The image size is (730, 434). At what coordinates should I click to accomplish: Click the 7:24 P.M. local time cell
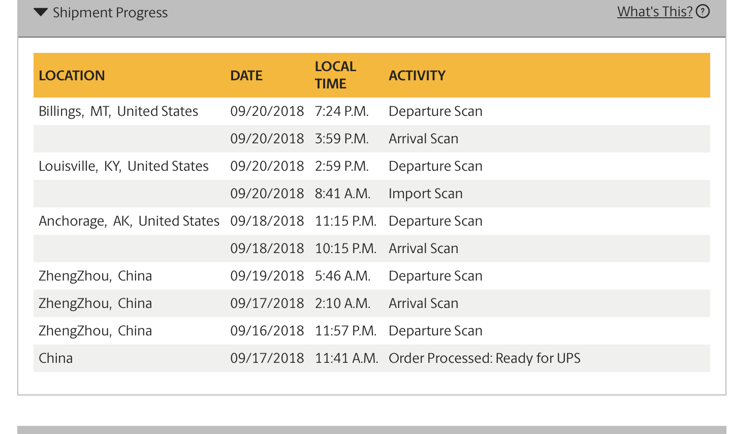pos(341,111)
